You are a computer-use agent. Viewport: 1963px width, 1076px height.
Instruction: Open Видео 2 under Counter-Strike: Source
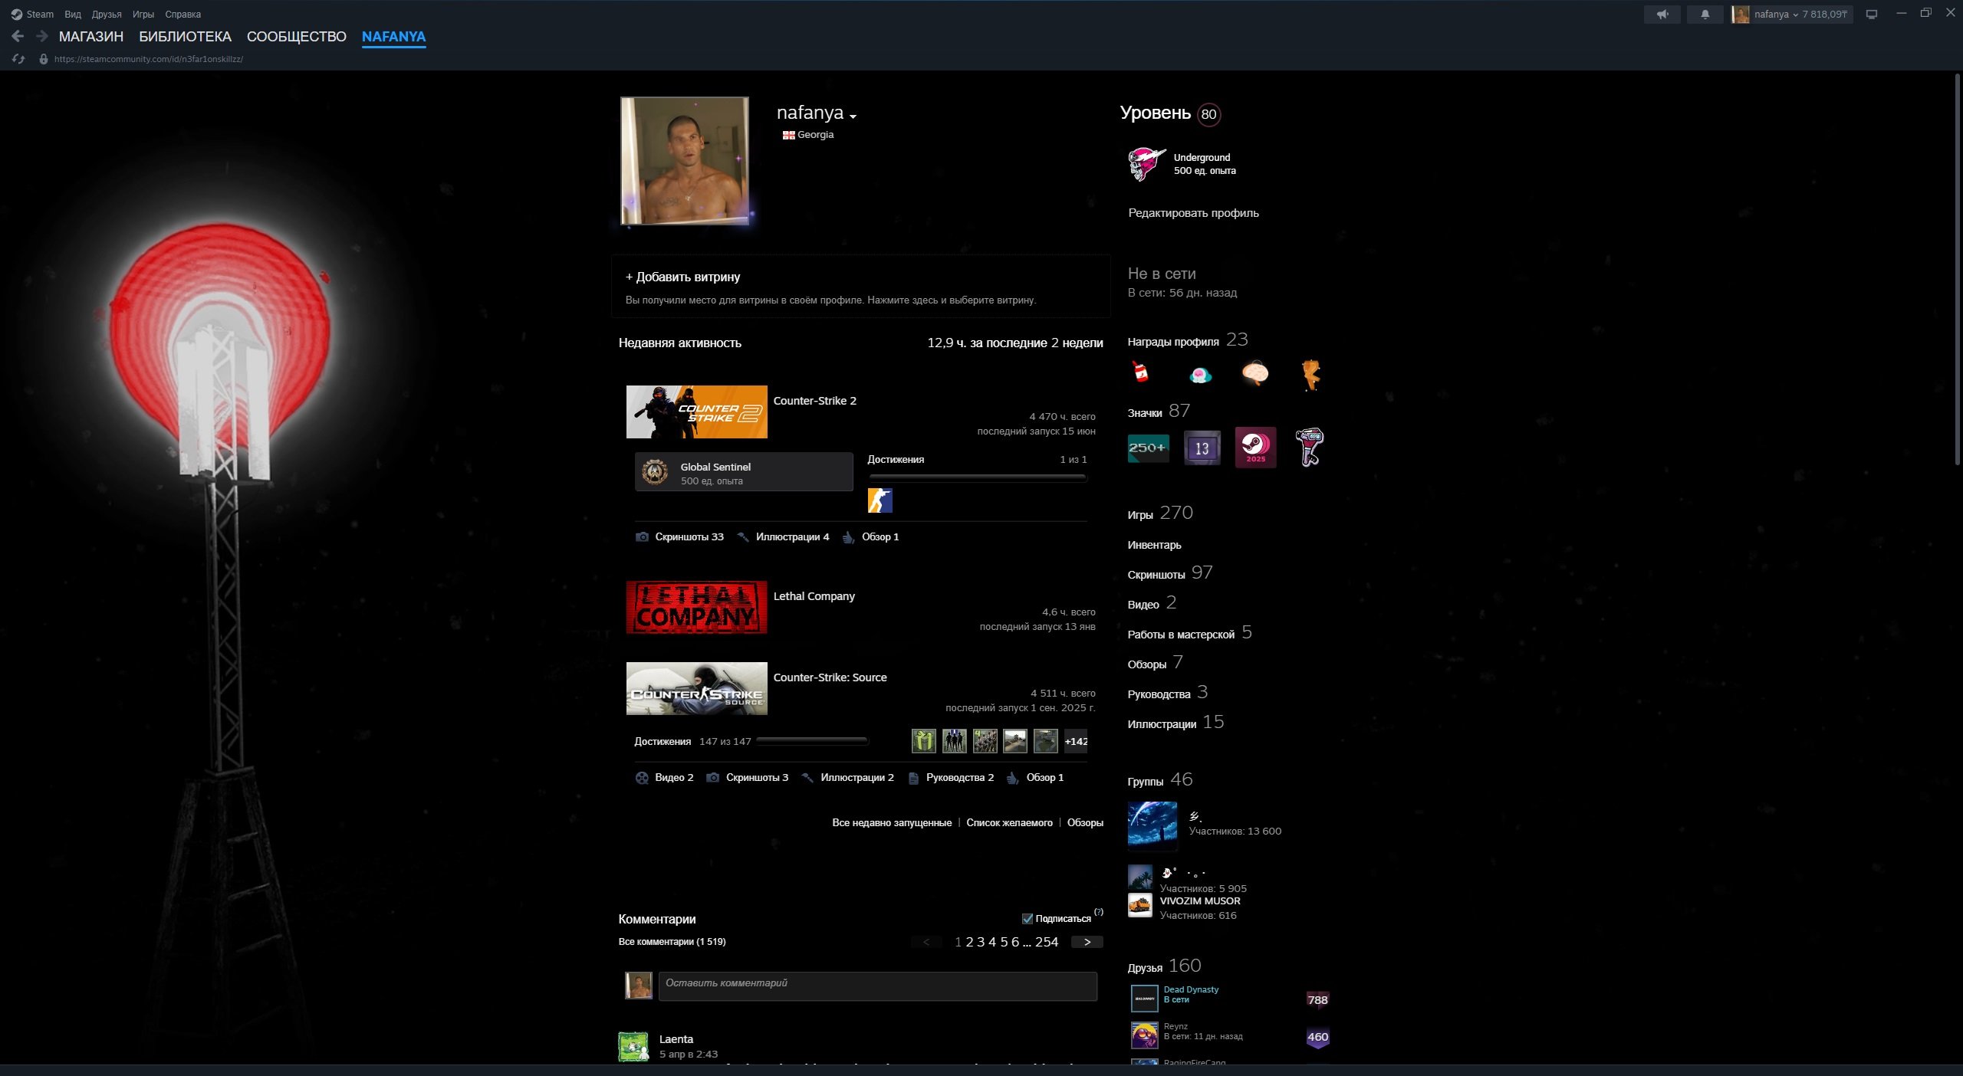(x=674, y=777)
